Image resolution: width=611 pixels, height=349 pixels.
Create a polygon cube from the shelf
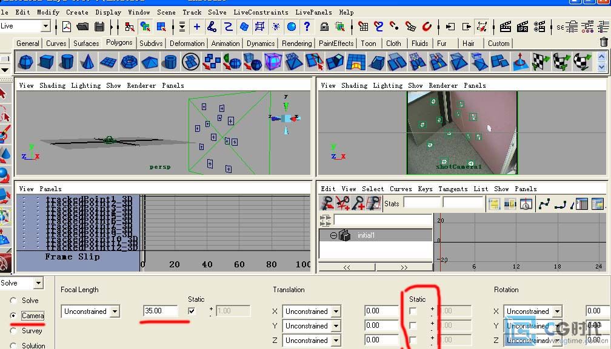(x=47, y=62)
